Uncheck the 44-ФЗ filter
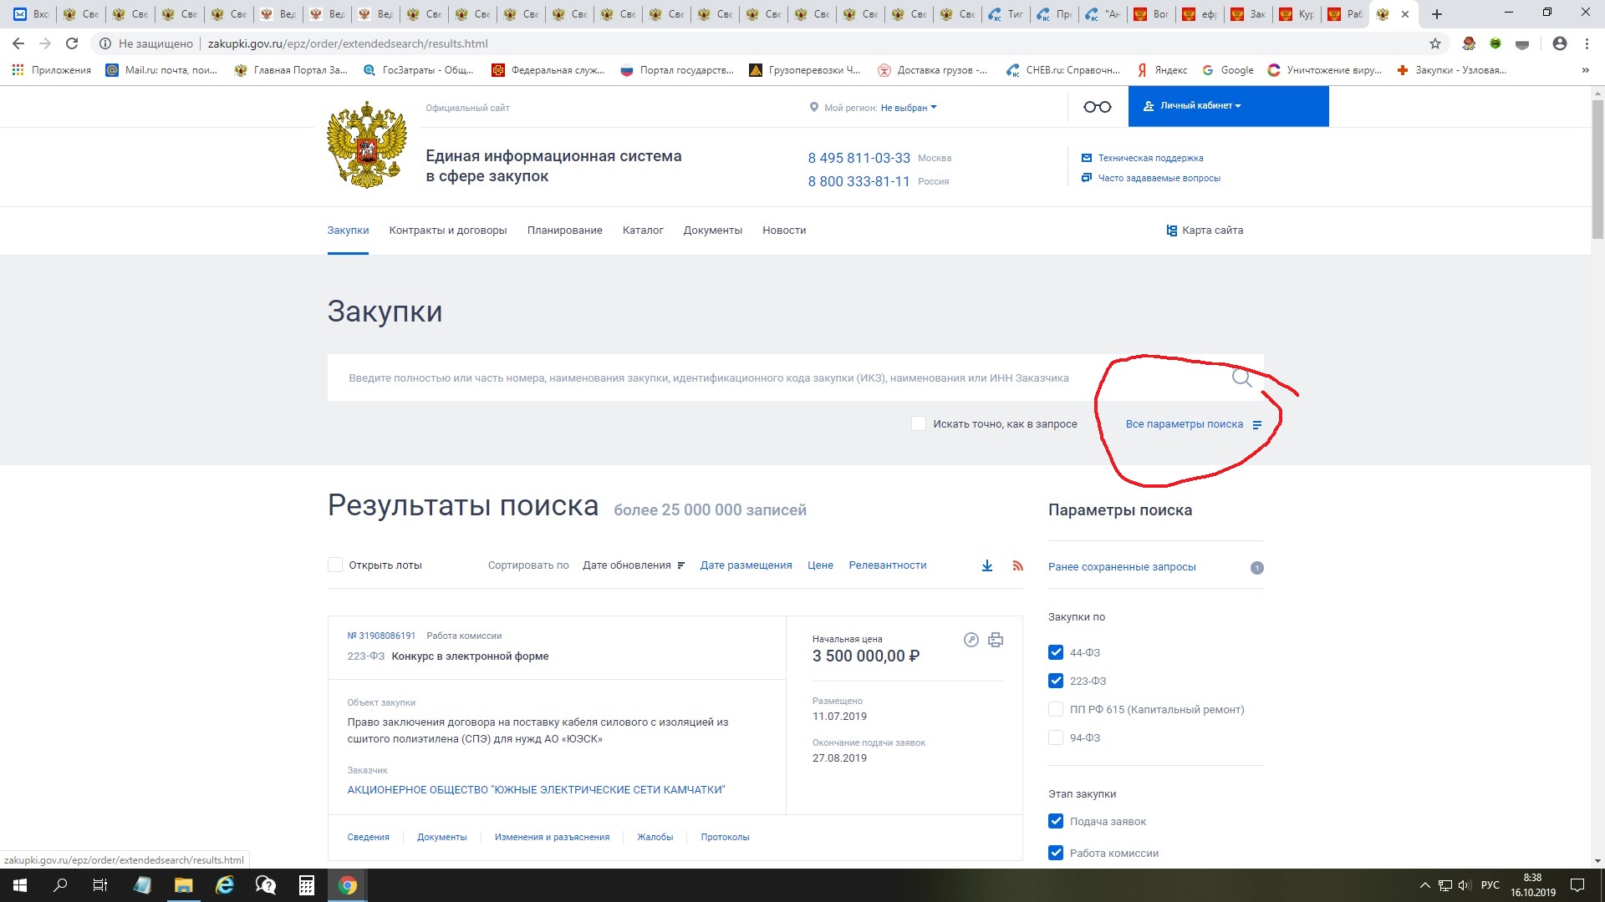Viewport: 1605px width, 902px height. point(1056,652)
